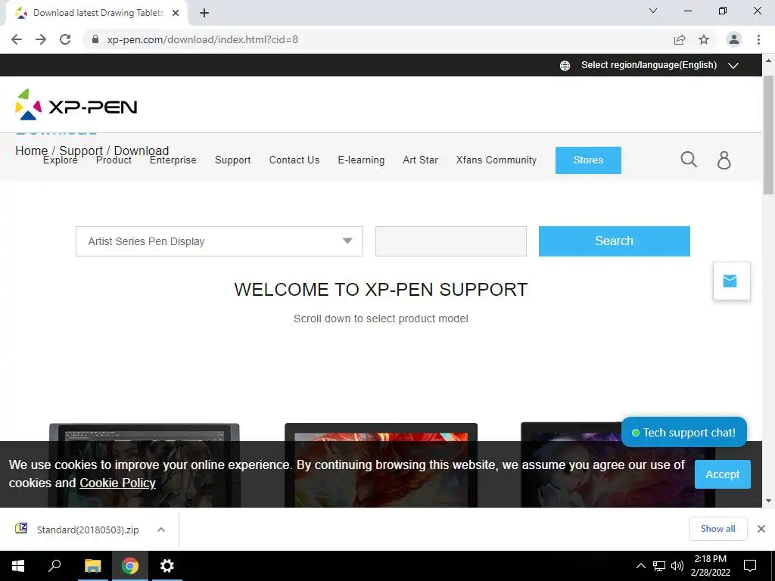Open a new tab with the plus button

(x=204, y=13)
